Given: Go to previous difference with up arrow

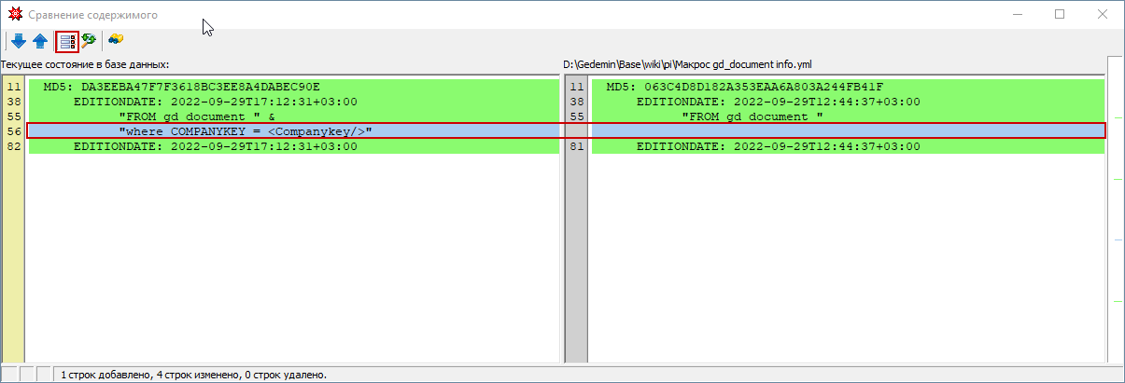Looking at the screenshot, I should 40,40.
